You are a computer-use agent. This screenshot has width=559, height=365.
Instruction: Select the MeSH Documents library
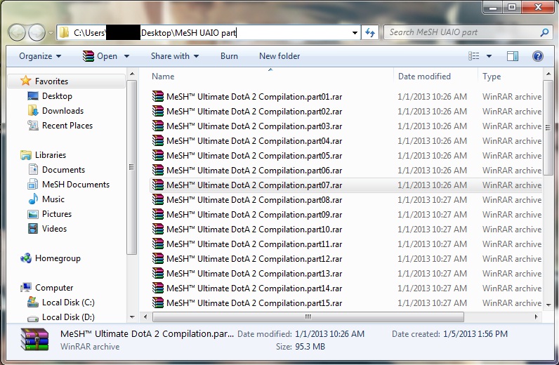[x=76, y=185]
